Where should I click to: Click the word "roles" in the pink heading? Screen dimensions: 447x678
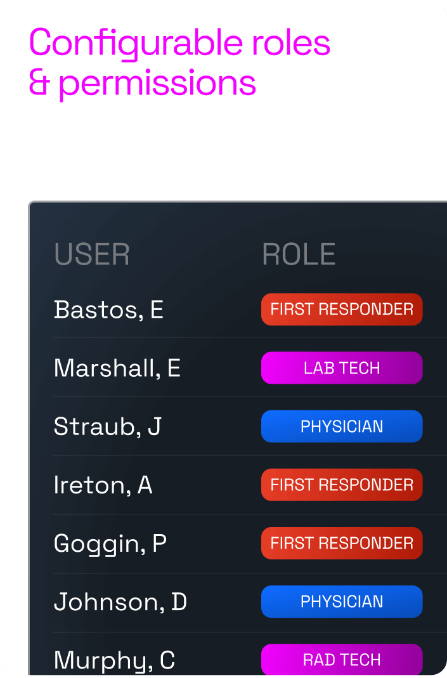[290, 43]
